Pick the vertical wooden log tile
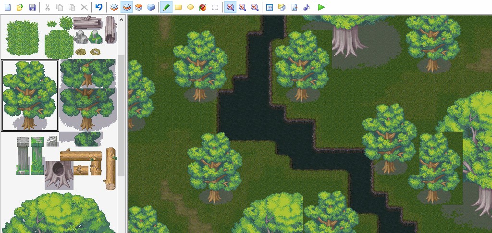The height and width of the screenshot is (233, 492). tap(111, 169)
